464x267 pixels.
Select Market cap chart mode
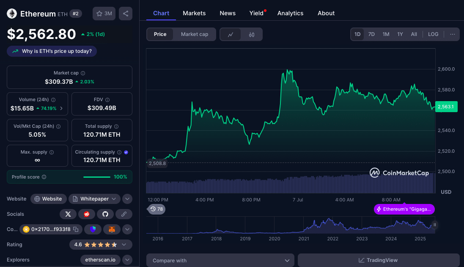click(195, 34)
